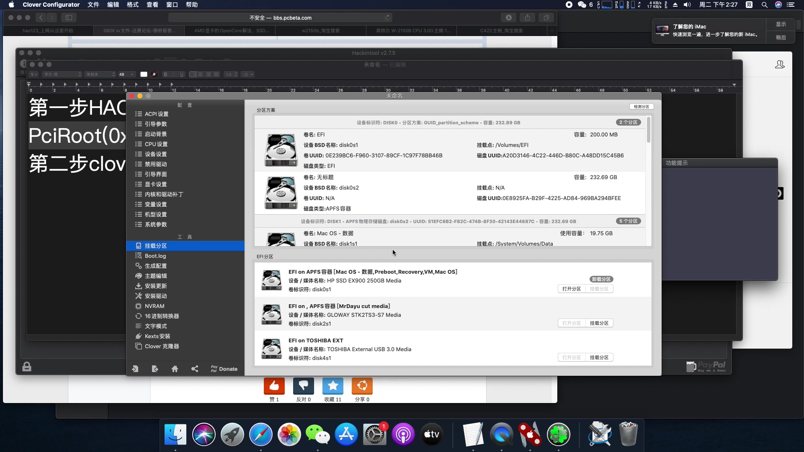This screenshot has width=804, height=452.
Task: Open 文件 menu in menu bar
Action: 93,5
